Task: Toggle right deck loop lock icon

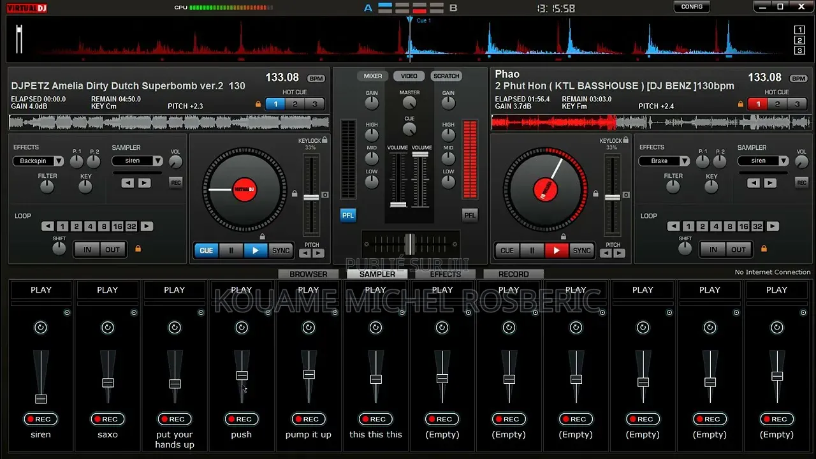Action: [764, 249]
